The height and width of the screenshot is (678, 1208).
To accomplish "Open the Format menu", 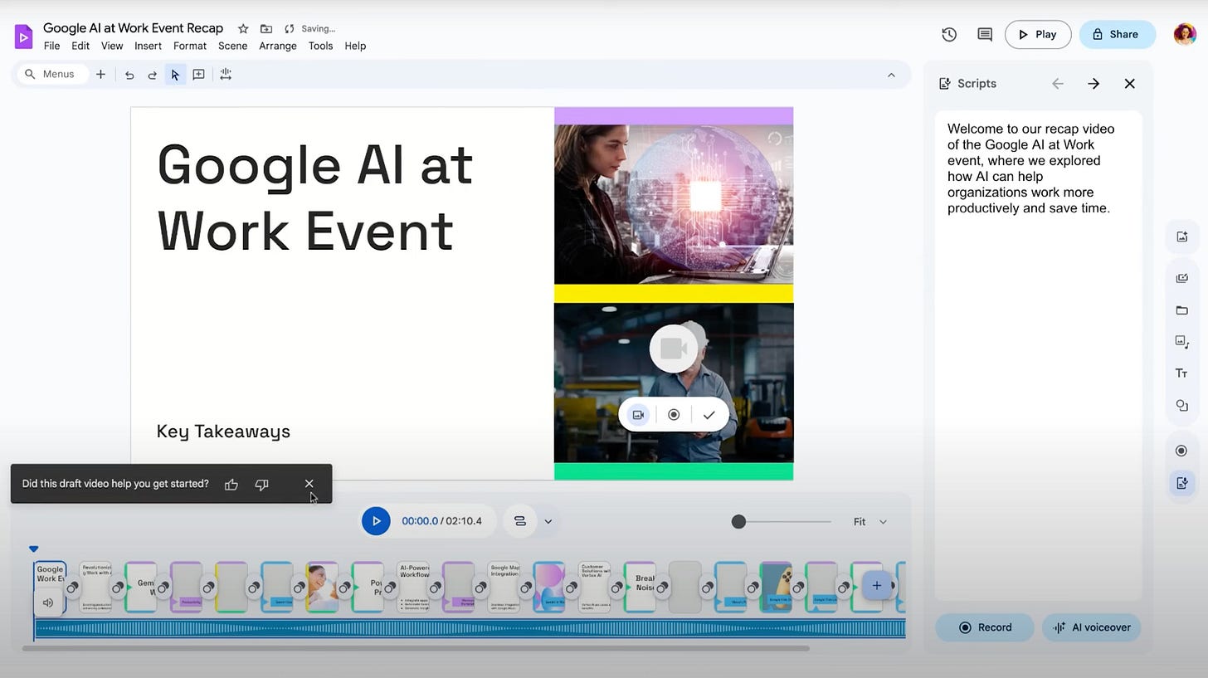I will tap(190, 46).
